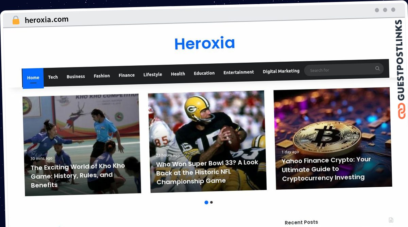Open the Tech category

[x=53, y=77]
